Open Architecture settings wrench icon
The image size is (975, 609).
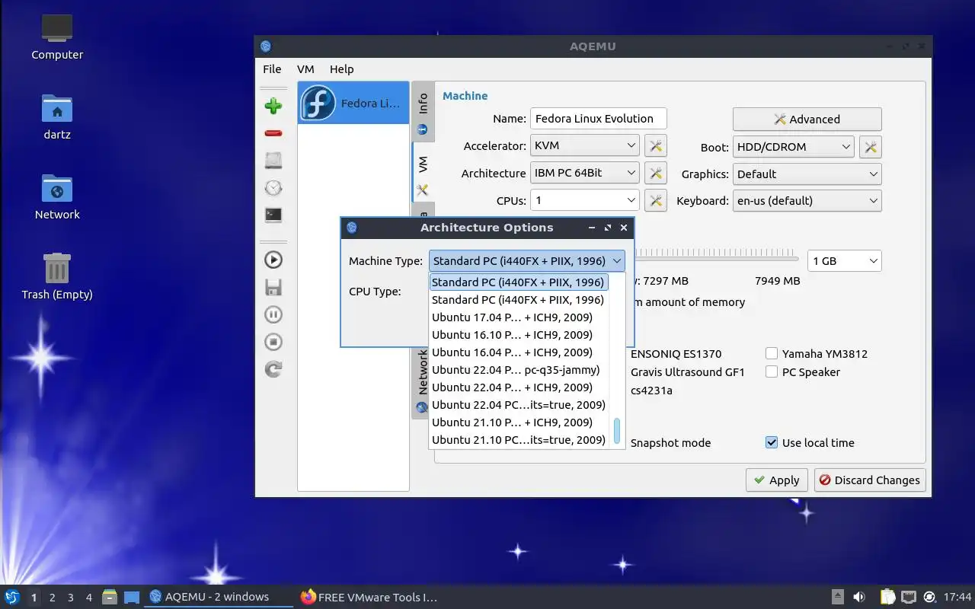coord(656,174)
